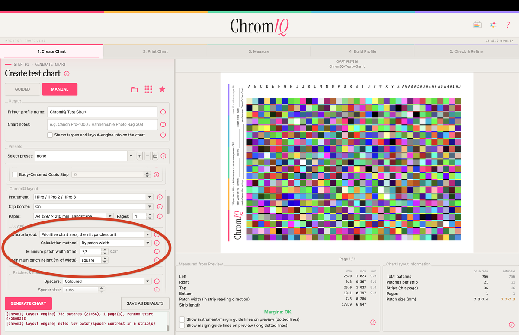Go to the 3. Measure tab
Image resolution: width=519 pixels, height=335 pixels.
[x=259, y=51]
